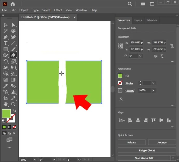Click the Fill color swatch in Appearance
The image size is (179, 162).
(120, 76)
